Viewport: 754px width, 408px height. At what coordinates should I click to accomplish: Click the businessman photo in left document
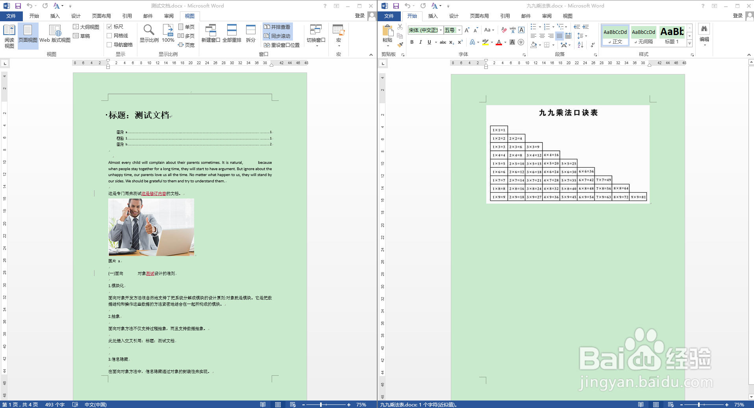click(151, 227)
